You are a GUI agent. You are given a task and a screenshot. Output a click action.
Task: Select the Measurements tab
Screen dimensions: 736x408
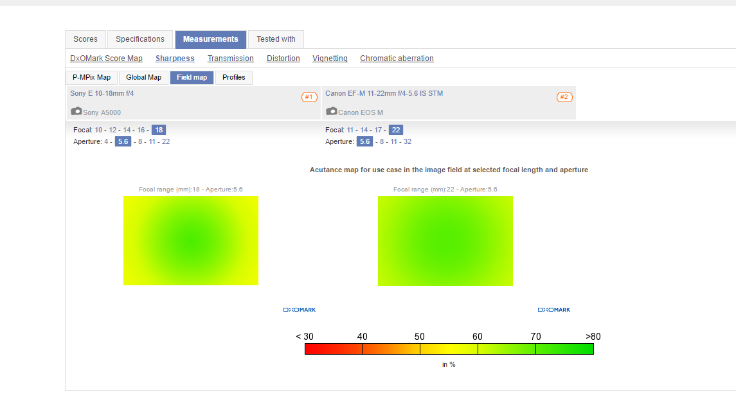[211, 39]
